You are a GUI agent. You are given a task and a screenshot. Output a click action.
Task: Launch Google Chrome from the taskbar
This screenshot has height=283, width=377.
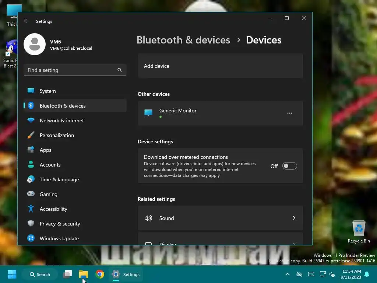coord(100,274)
